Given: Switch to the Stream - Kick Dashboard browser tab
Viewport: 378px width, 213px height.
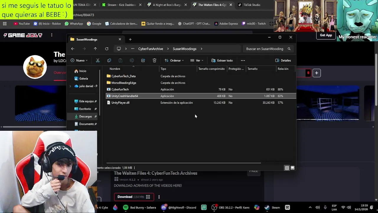Looking at the screenshot, I should 121,5.
